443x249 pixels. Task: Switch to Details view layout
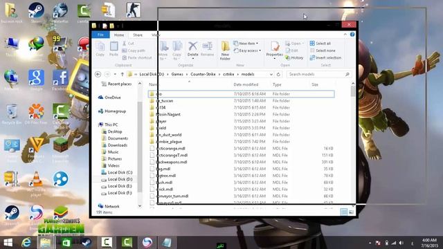tap(343, 212)
